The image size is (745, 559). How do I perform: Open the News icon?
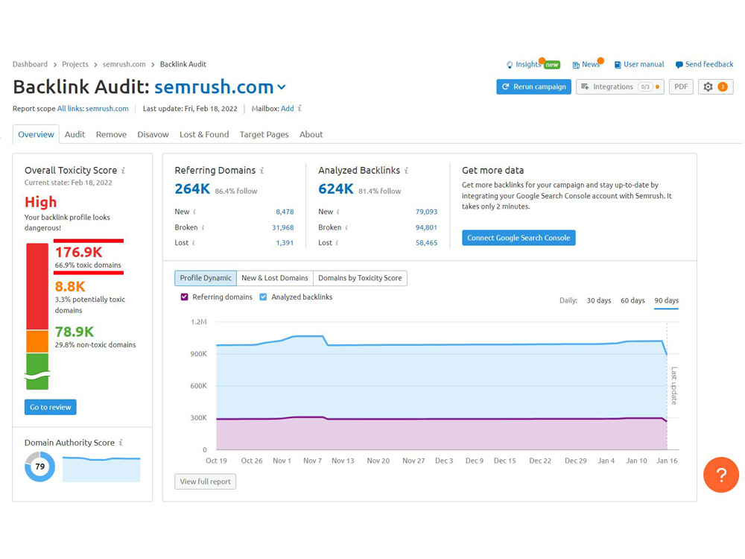(x=576, y=65)
